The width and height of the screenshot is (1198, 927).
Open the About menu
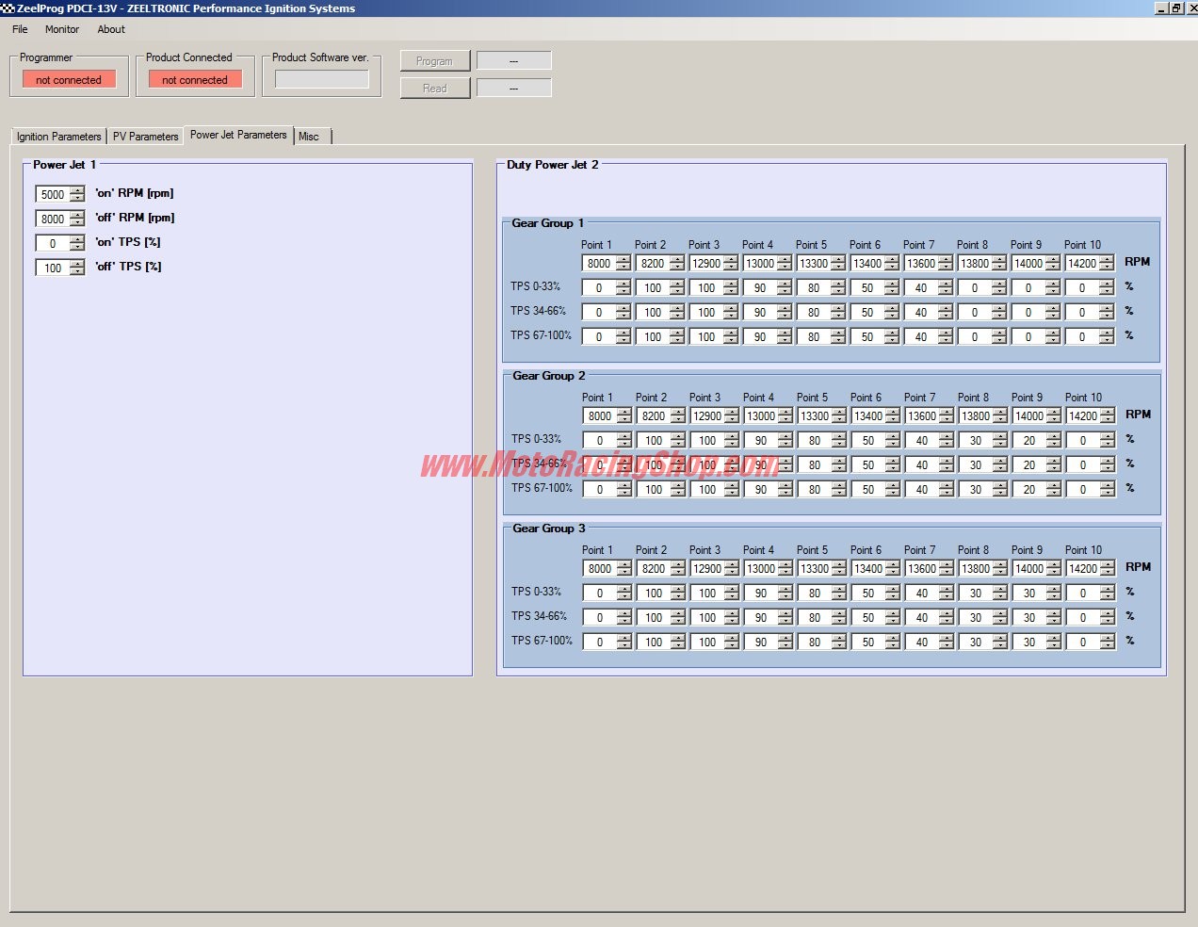[x=111, y=29]
